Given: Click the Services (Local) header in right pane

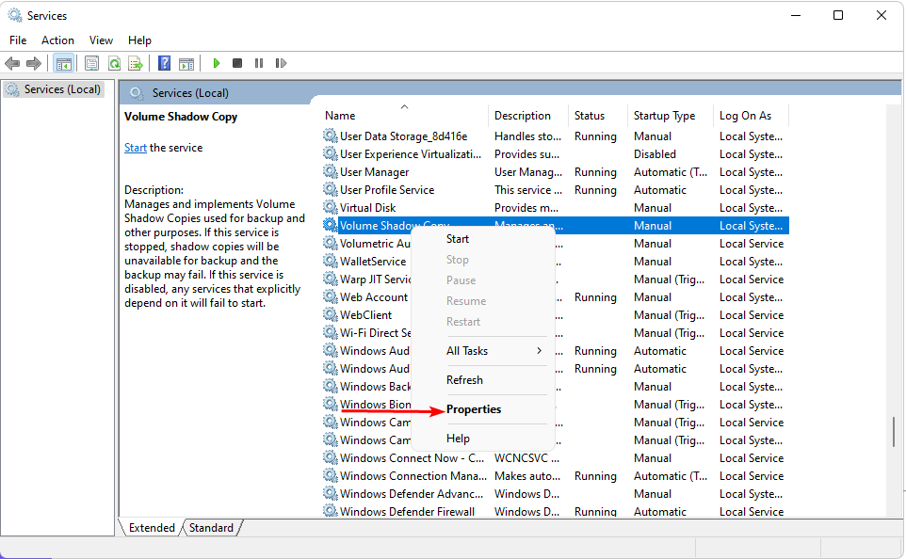Looking at the screenshot, I should click(190, 93).
